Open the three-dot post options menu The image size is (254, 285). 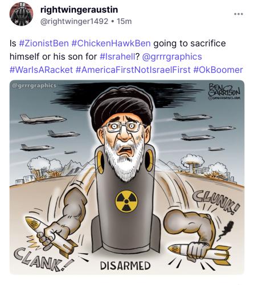(239, 14)
